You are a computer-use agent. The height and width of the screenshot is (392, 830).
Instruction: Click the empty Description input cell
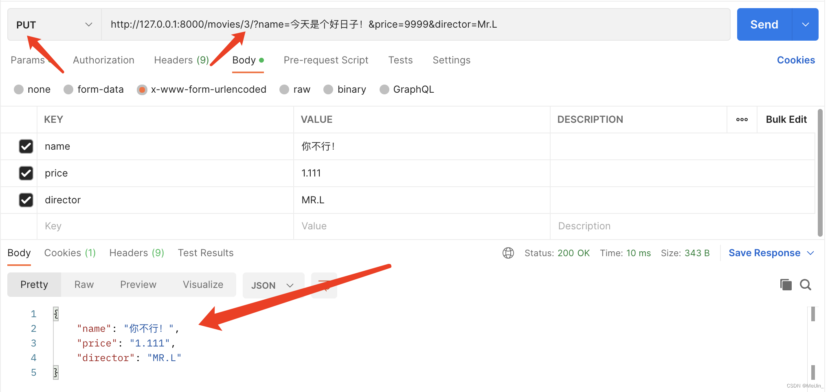point(683,226)
